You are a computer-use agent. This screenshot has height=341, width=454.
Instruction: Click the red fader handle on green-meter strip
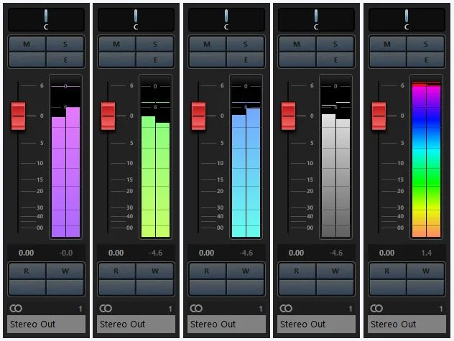coord(108,116)
